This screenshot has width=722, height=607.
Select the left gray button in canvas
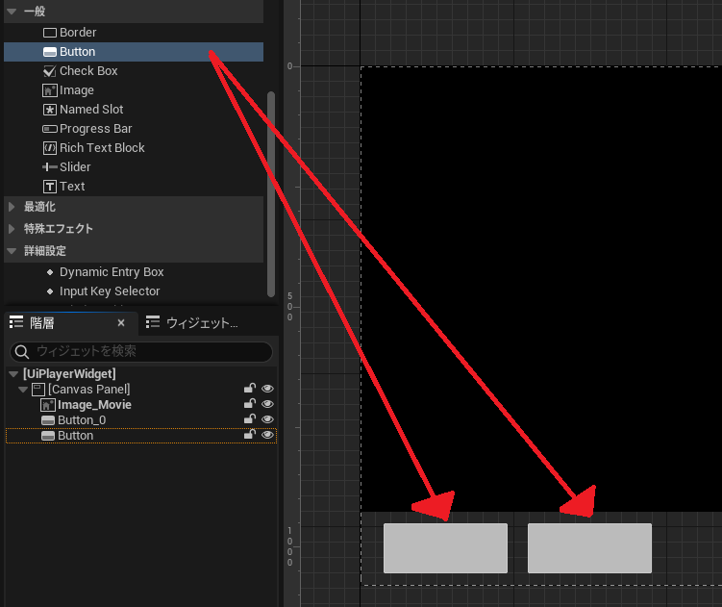445,548
